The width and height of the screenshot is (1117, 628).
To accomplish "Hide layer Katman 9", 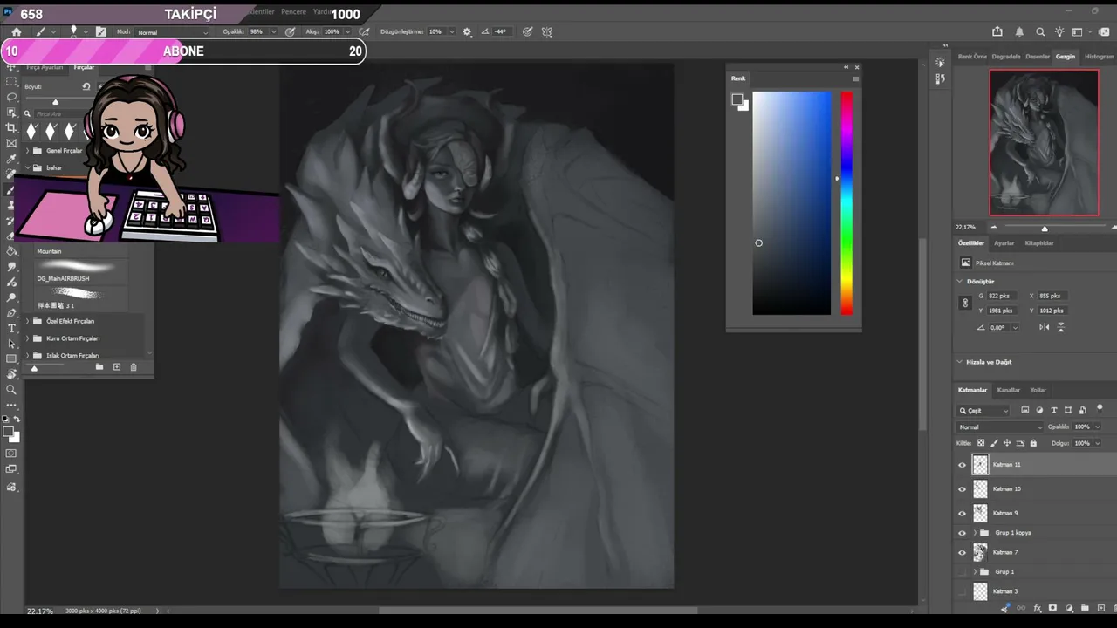I will (x=963, y=514).
